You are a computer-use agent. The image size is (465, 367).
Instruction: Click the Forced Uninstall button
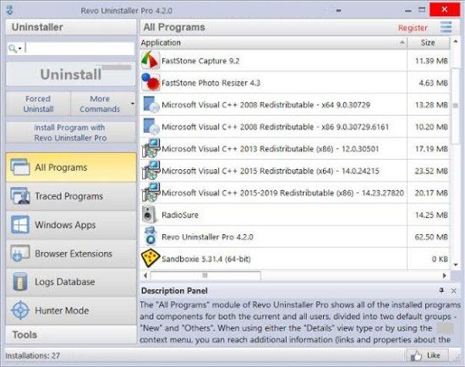click(x=38, y=103)
